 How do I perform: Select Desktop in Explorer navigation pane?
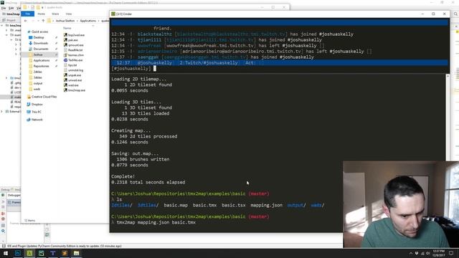click(38, 37)
